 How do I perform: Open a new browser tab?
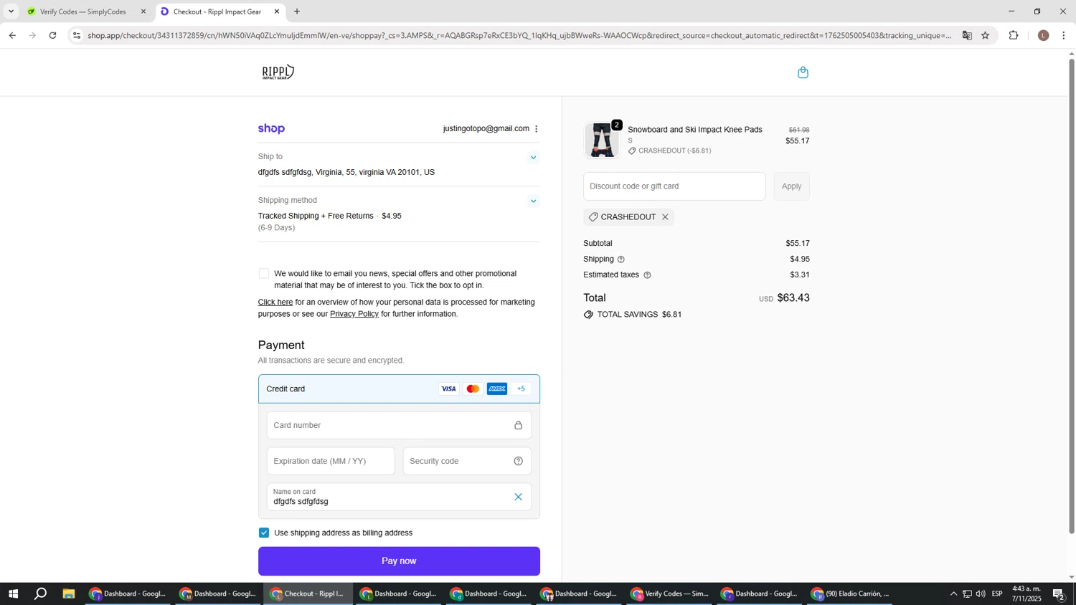pos(297,11)
